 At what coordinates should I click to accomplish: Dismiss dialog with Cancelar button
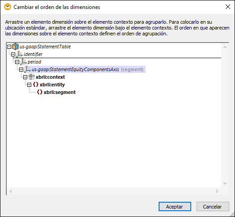tap(213, 207)
